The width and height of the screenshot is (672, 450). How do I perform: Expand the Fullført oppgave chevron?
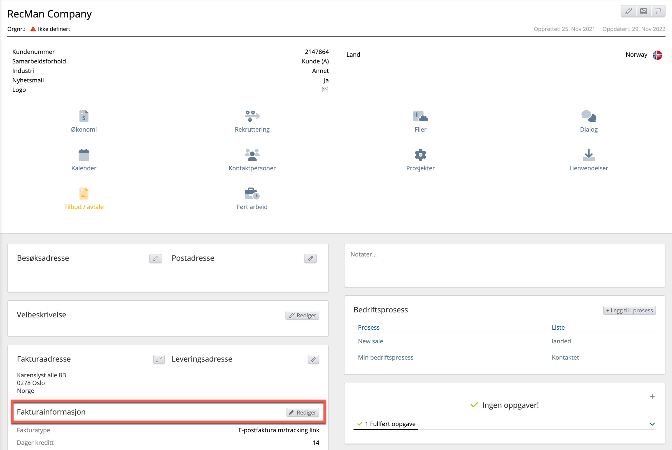pos(652,424)
